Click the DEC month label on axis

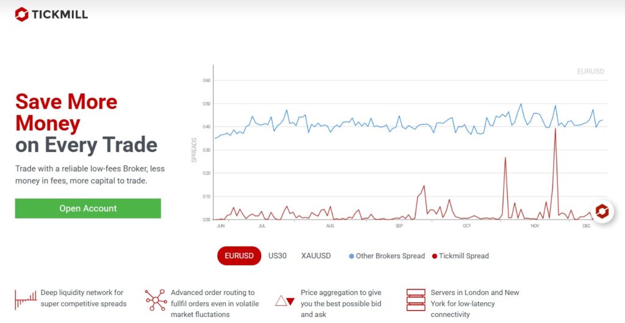(x=587, y=226)
